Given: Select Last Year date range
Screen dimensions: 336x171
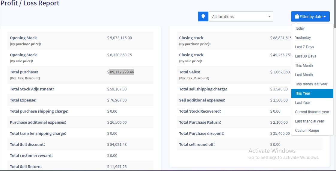Looking at the screenshot, I should [x=312, y=103].
